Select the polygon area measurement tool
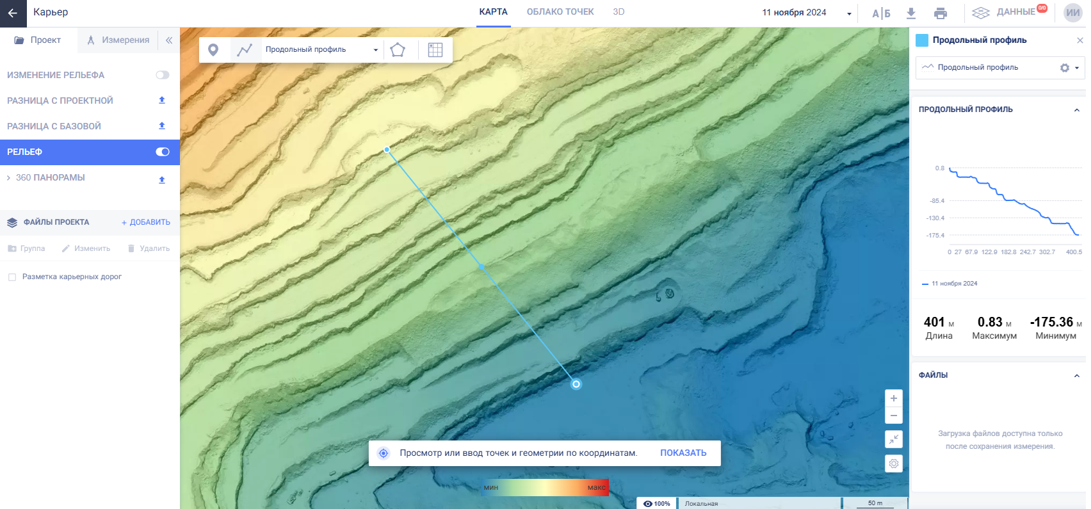The image size is (1091, 509). pyautogui.click(x=398, y=50)
